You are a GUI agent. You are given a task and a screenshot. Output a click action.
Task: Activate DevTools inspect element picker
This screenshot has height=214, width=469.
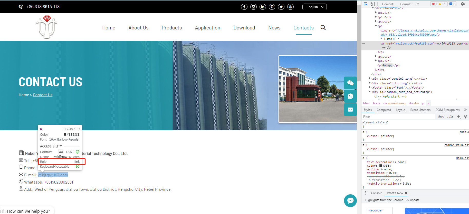click(366, 4)
